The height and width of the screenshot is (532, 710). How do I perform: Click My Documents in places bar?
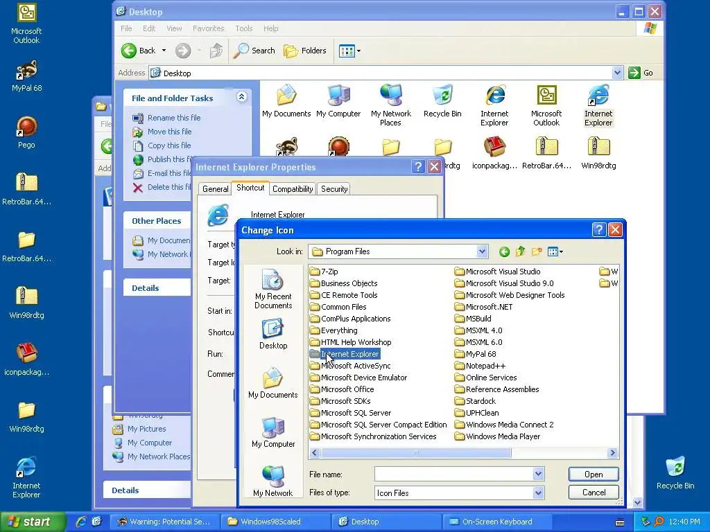pos(273,383)
